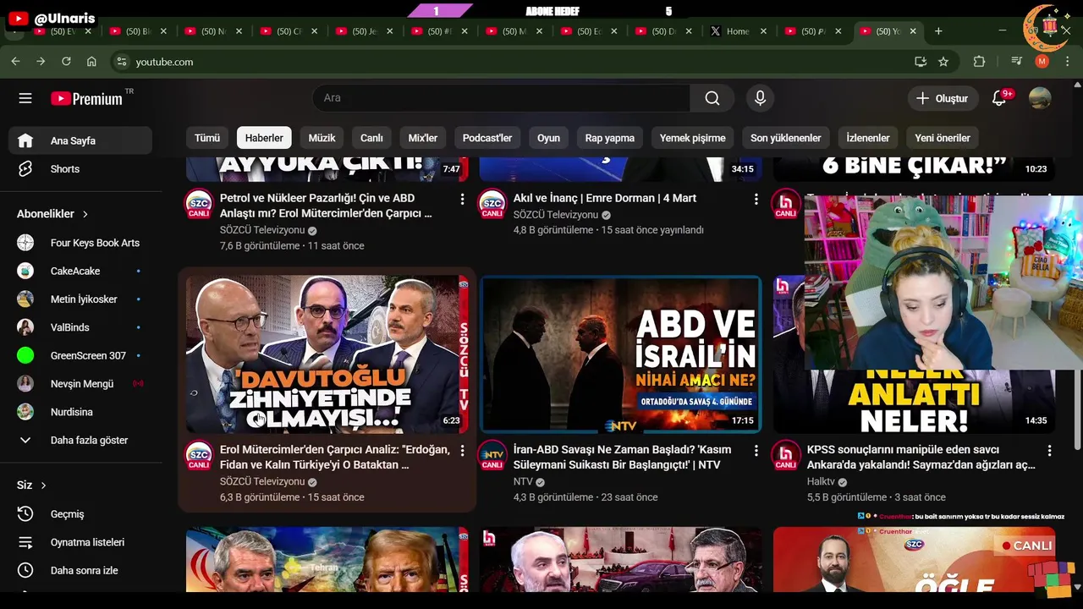Screen dimensions: 1083x609
Task: Open options menu for Petrol ve Nükleer video
Action: point(462,199)
